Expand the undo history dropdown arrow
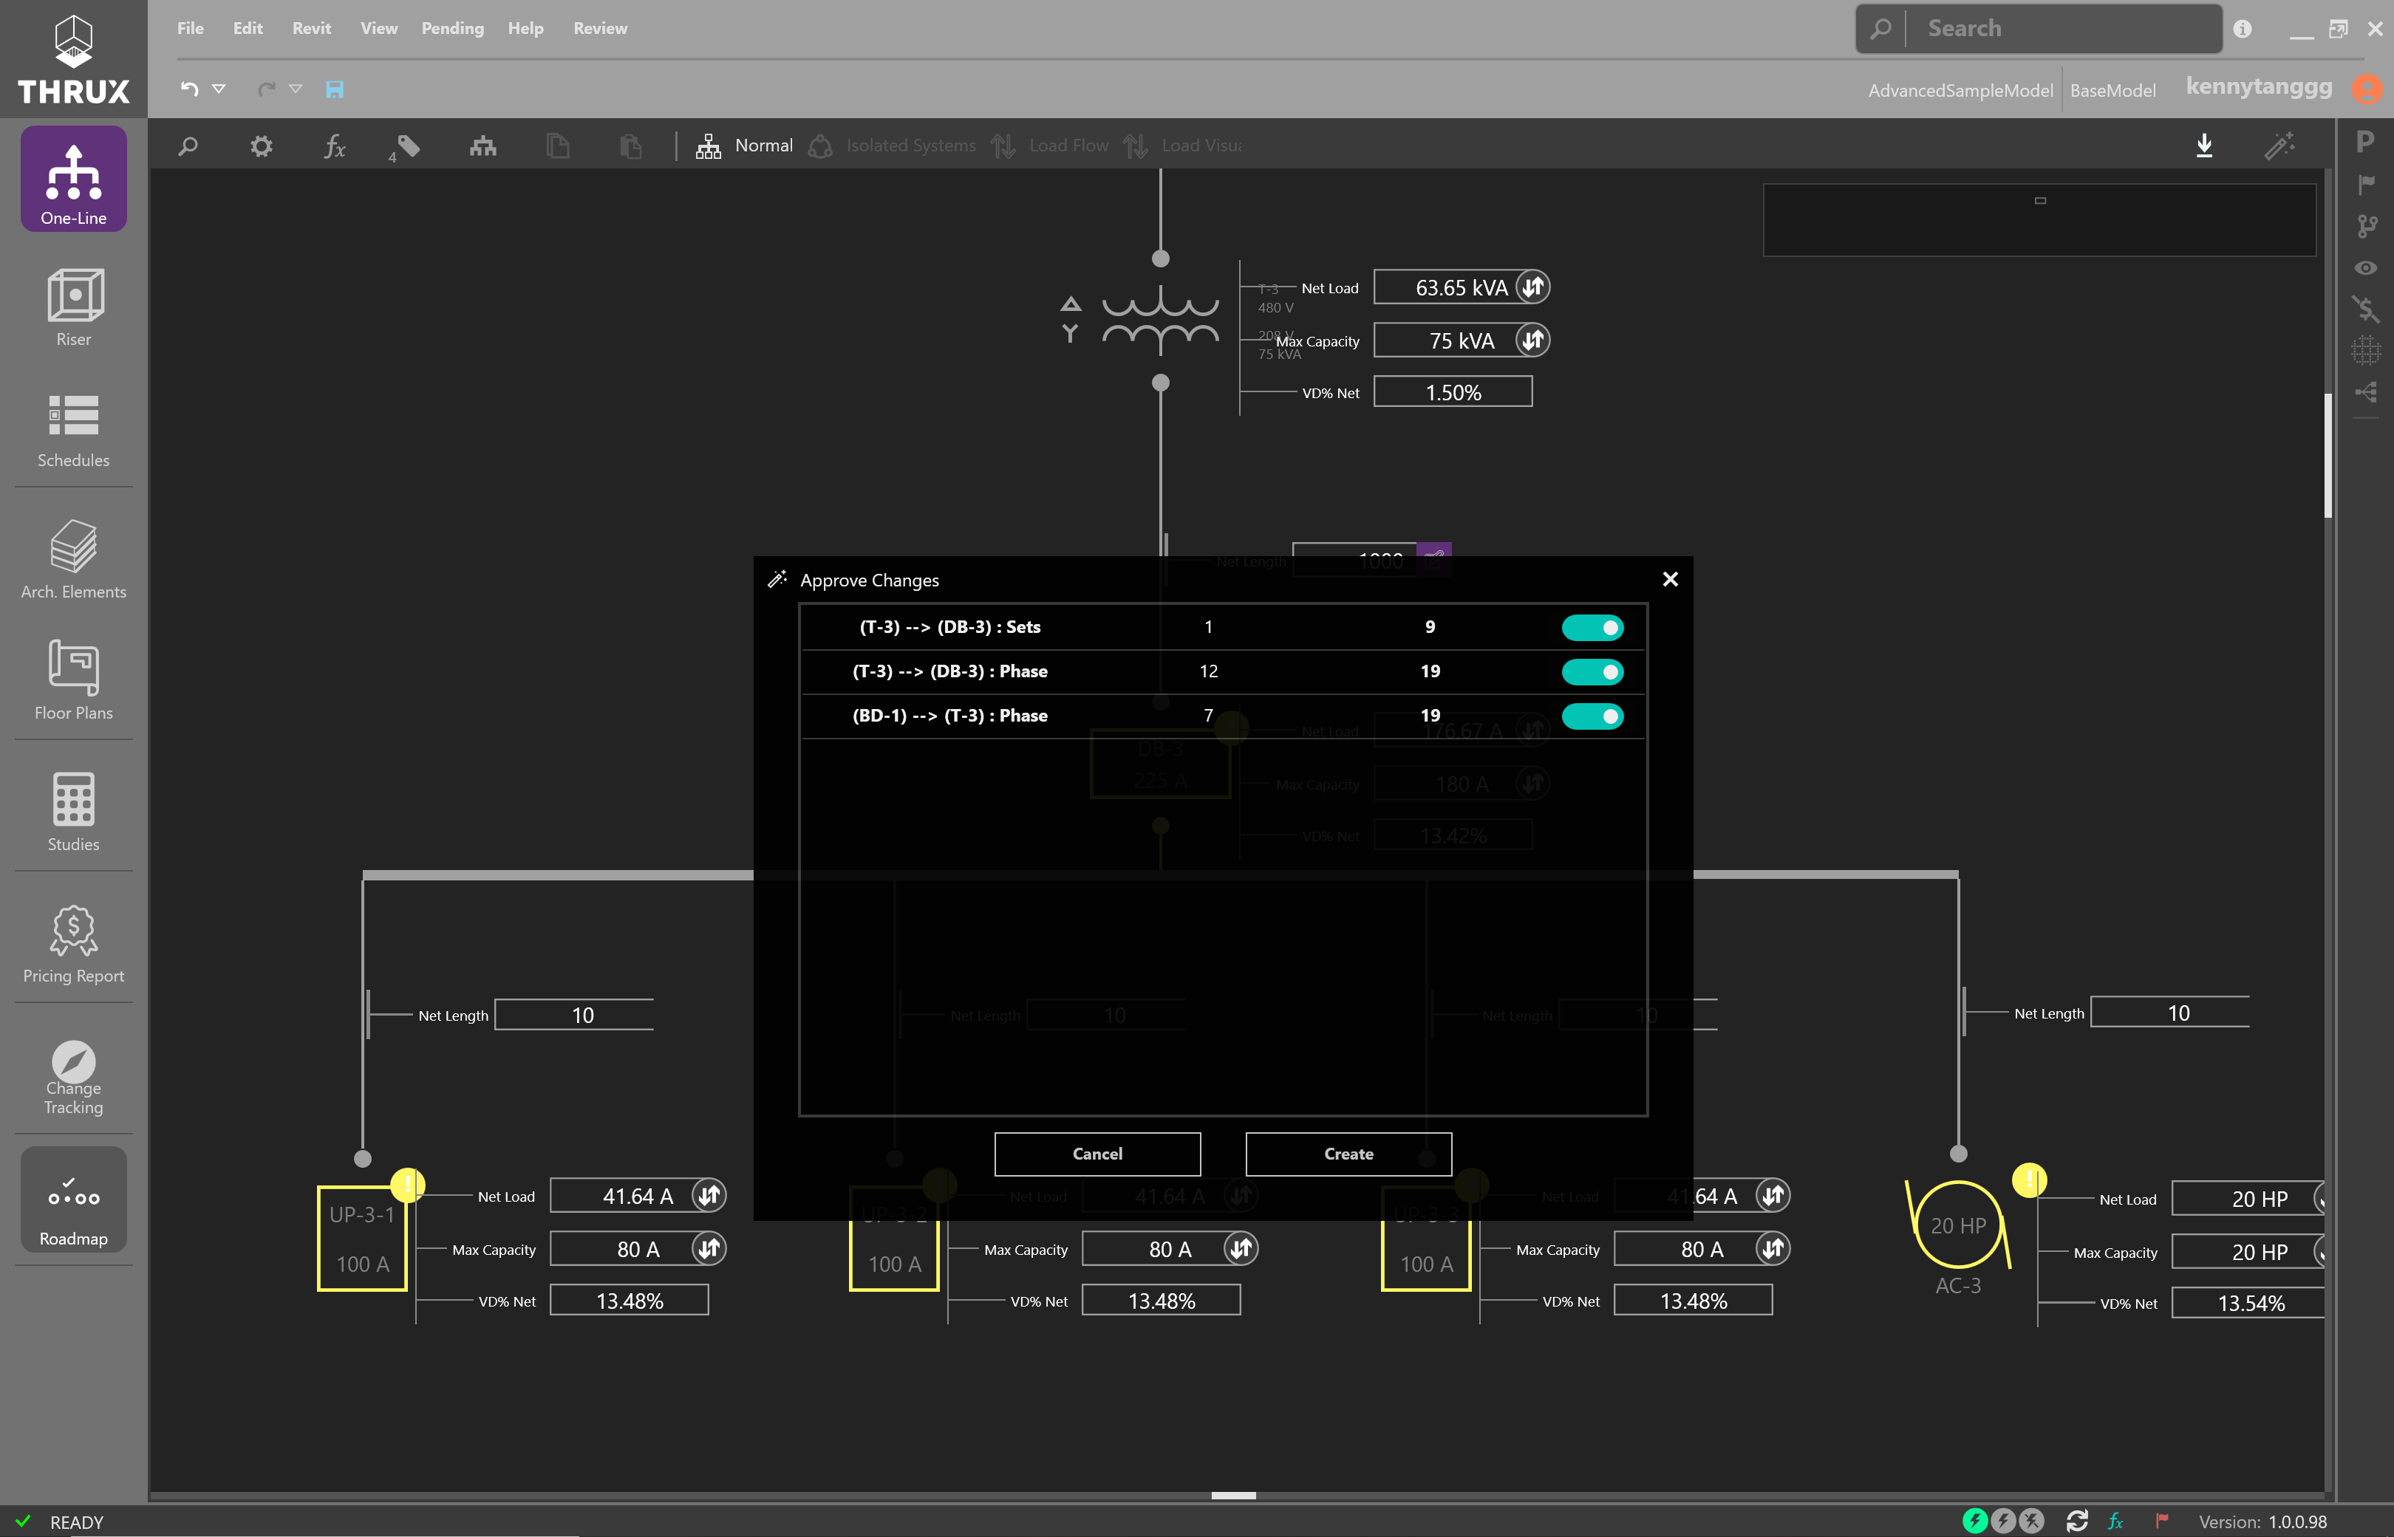 pyautogui.click(x=219, y=89)
